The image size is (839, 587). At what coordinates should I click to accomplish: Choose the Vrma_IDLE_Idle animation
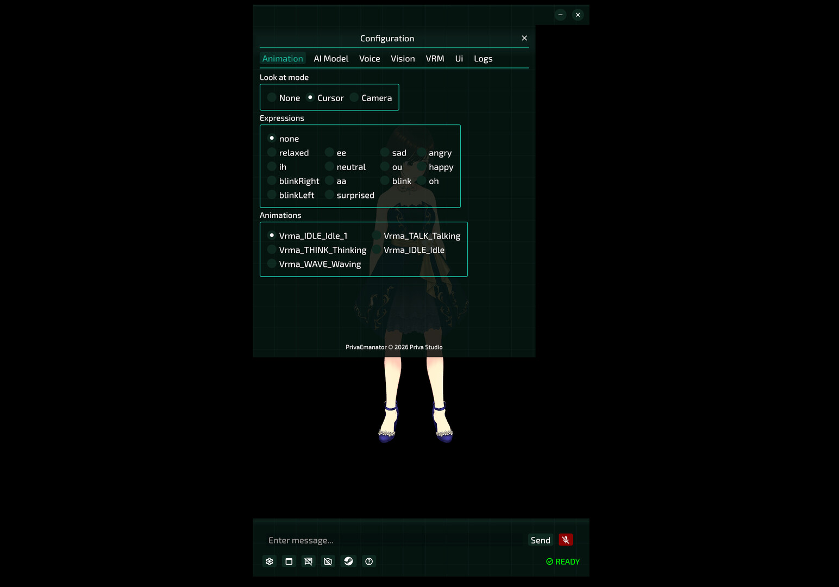tap(409, 250)
